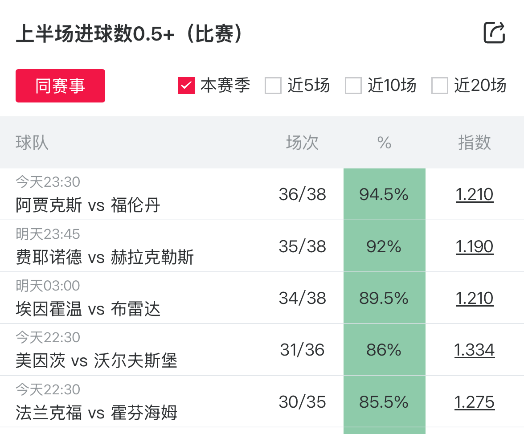Sort by the % column header
This screenshot has width=524, height=434.
point(384,143)
